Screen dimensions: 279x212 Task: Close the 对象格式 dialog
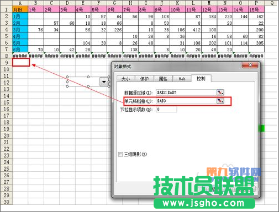(x=250, y=65)
